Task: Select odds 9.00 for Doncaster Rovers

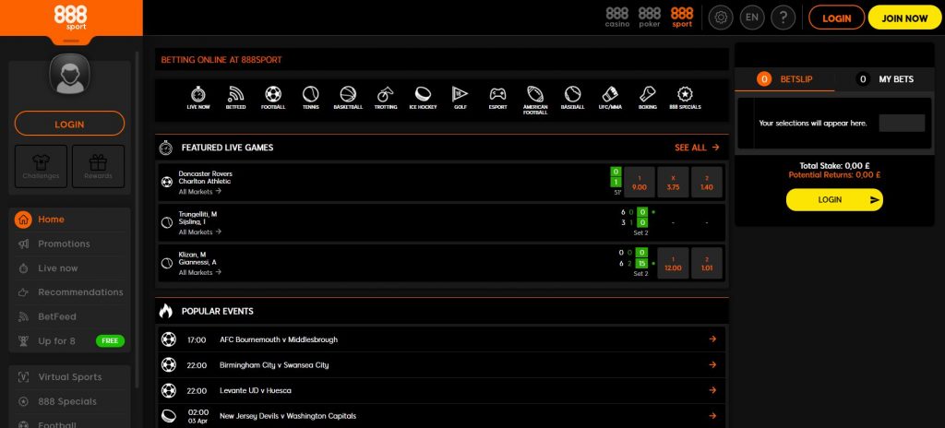Action: point(640,182)
